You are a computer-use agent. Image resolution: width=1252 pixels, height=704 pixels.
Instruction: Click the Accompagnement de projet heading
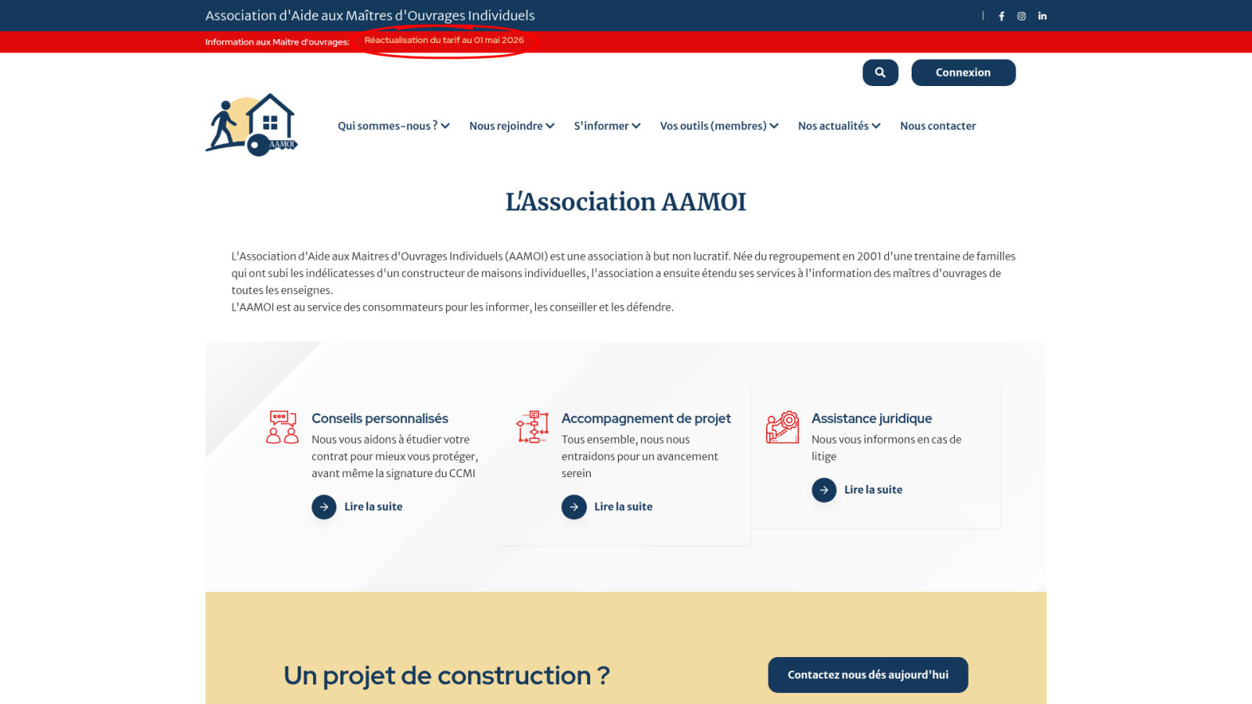[x=646, y=418]
